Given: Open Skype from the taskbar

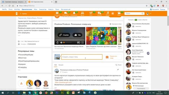Looking at the screenshot, I should coord(30,93).
